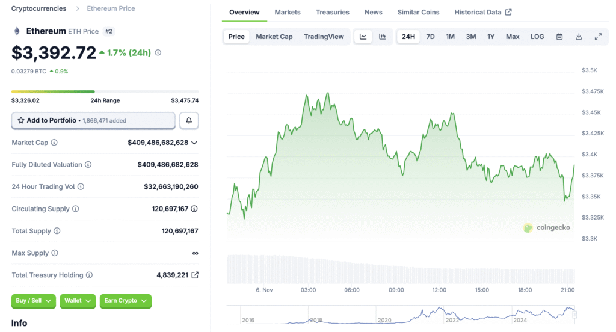This screenshot has width=616, height=332.
Task: Select the candlestick chart icon
Action: (x=383, y=37)
